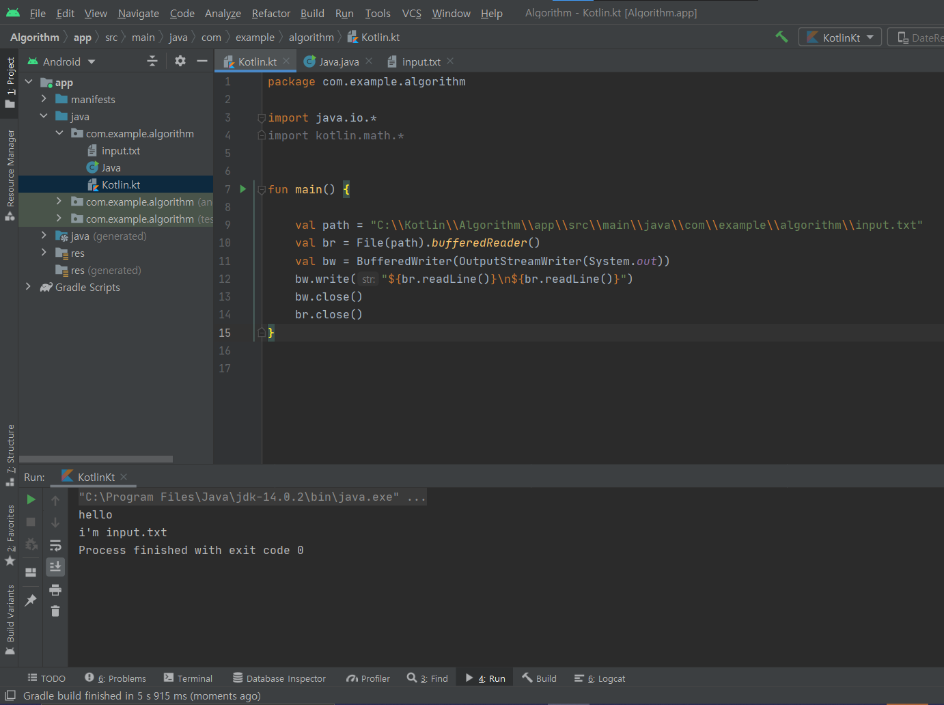
Task: Open the Build Variants side tab
Action: [10, 620]
